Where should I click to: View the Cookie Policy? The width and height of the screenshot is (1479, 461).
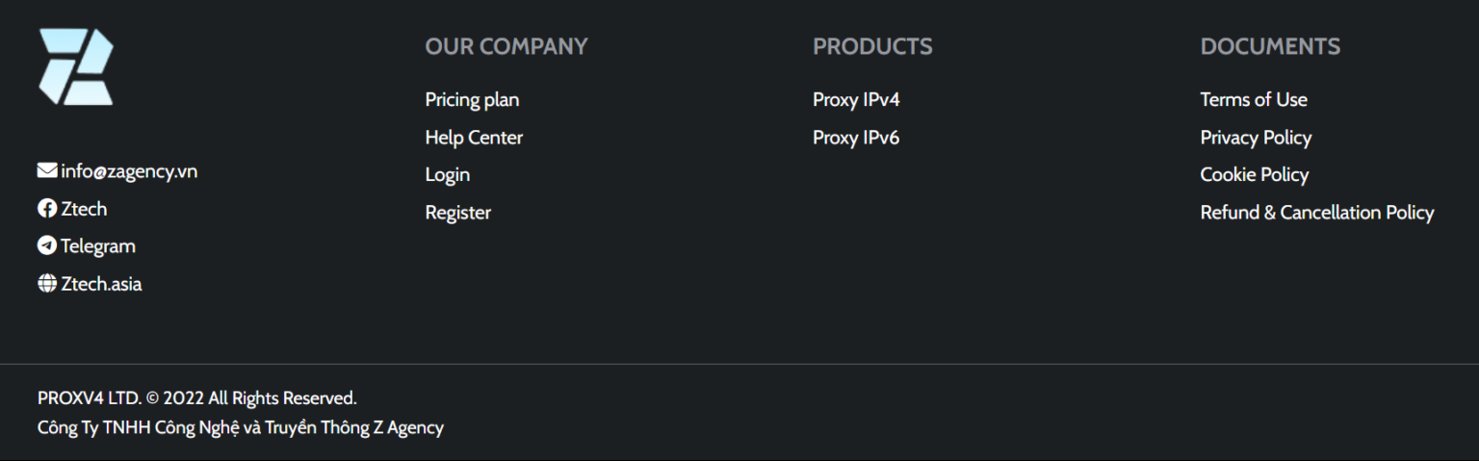pos(1255,174)
